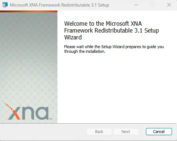Click the XNA logo in the sidebar
Screen dimensions: 177x141
point(28,111)
